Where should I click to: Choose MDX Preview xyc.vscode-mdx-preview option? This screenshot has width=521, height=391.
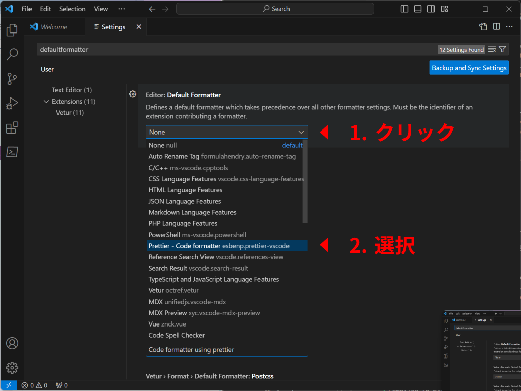(226, 313)
